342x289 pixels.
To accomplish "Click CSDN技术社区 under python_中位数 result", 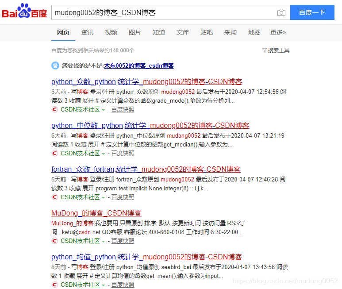I will click(x=80, y=153).
